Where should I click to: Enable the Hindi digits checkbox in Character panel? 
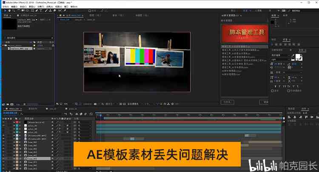(288, 91)
